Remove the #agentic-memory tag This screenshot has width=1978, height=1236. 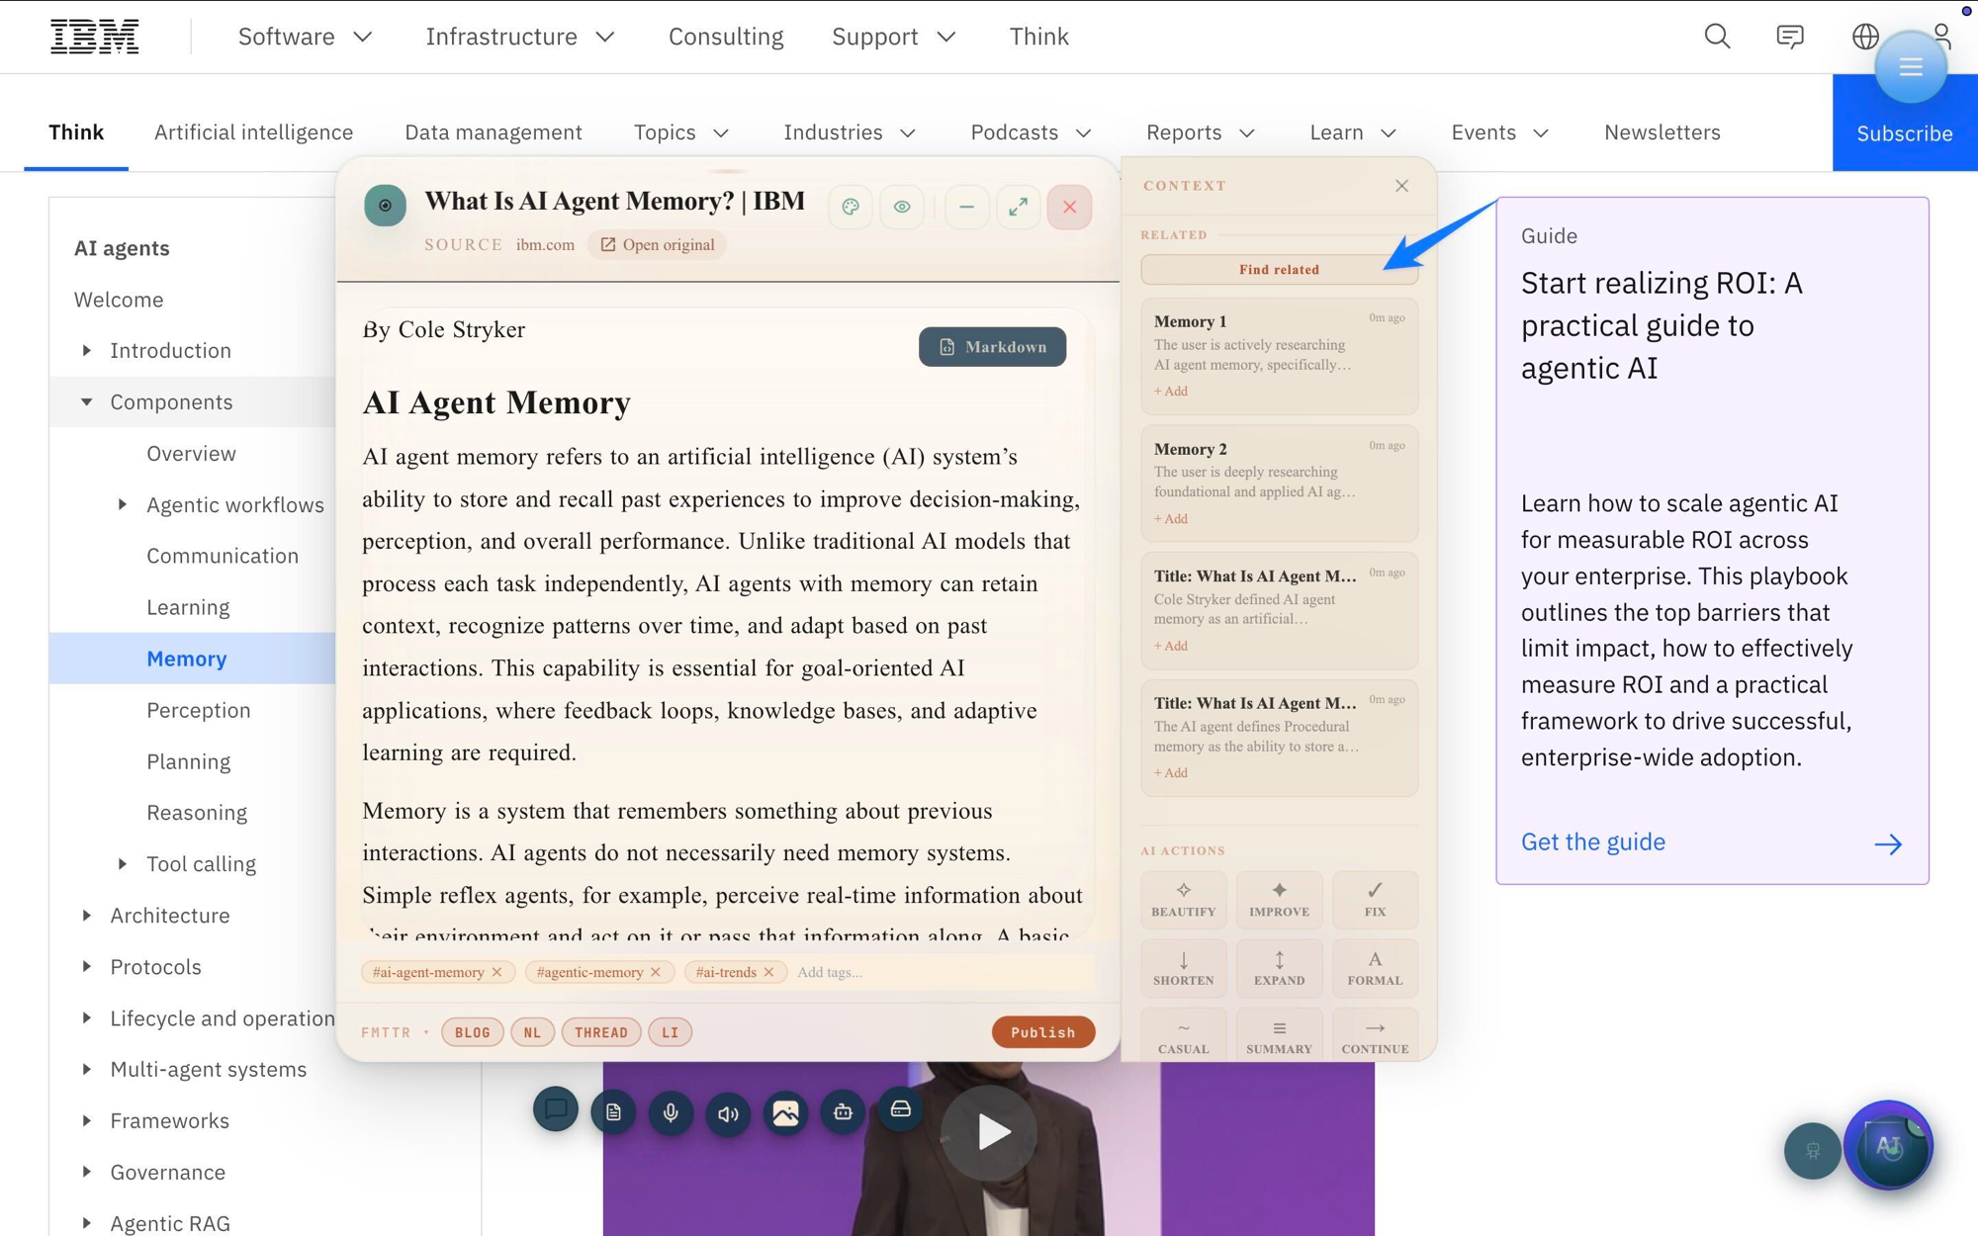(656, 972)
